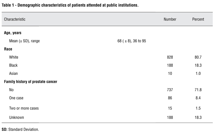Click the number 737 in the No row
The height and width of the screenshot is (133, 219).
point(170,90)
